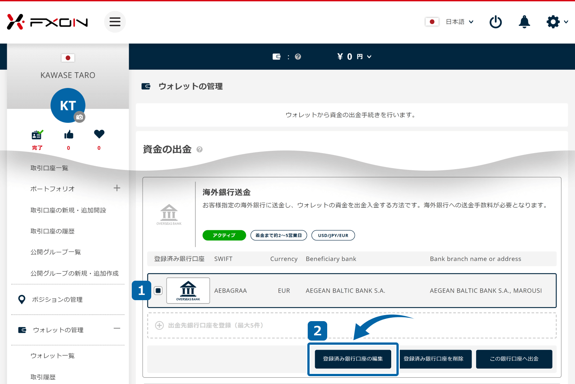Open the notifications bell
Image resolution: width=575 pixels, height=384 pixels.
524,22
